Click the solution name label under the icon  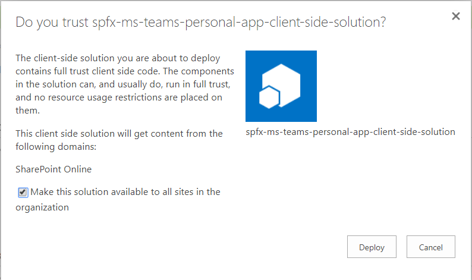pos(350,132)
